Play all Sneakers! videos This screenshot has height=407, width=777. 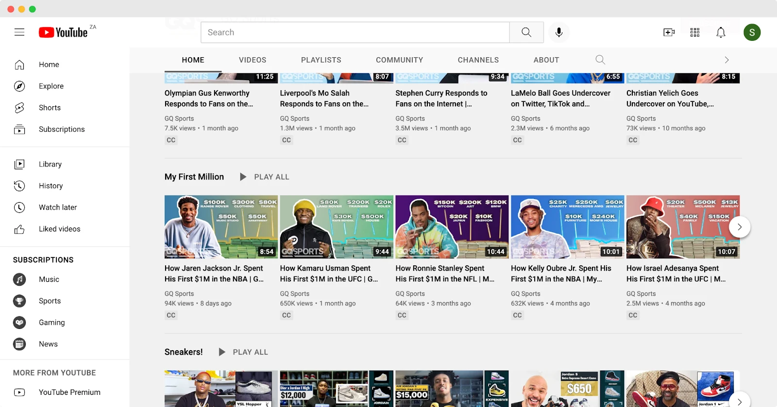[243, 352]
